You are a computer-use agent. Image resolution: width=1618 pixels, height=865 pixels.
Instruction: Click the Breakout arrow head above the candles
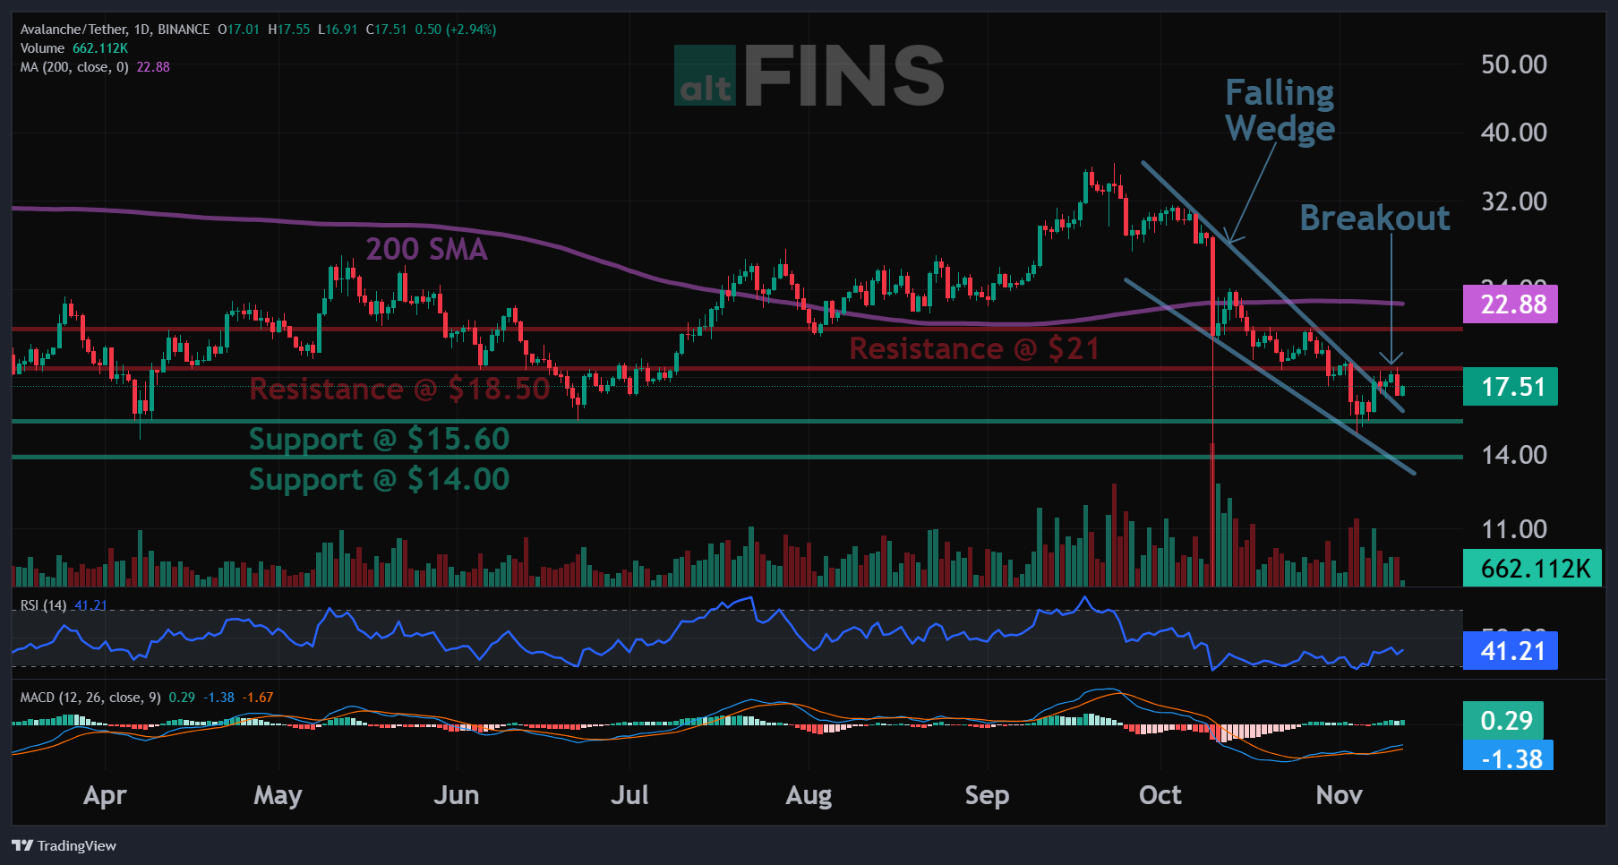1391,359
